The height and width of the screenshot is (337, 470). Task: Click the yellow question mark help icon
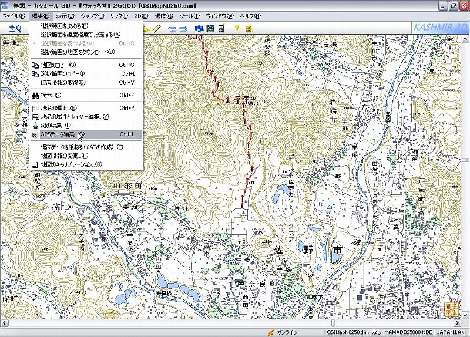237,28
